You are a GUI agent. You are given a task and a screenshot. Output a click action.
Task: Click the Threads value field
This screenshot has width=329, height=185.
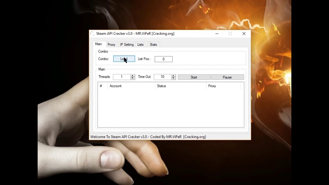point(122,77)
